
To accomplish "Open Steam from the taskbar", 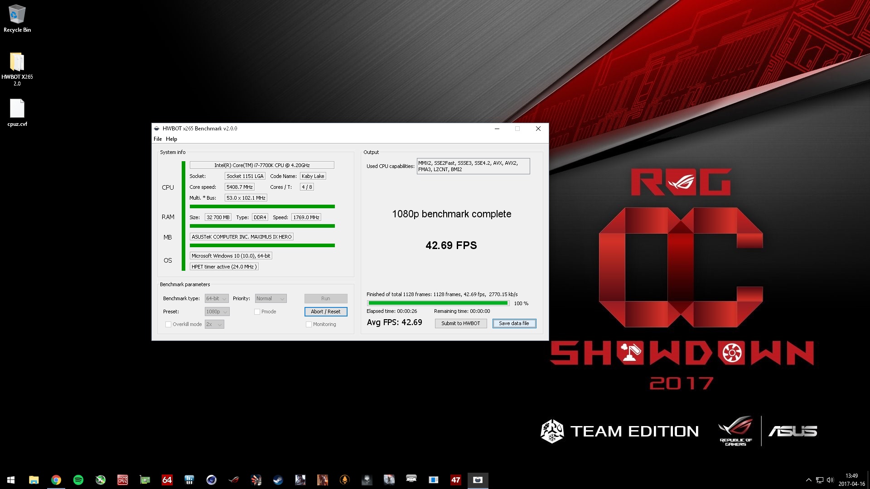I will [x=278, y=479].
